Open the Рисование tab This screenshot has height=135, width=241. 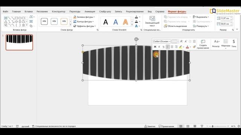(42, 12)
